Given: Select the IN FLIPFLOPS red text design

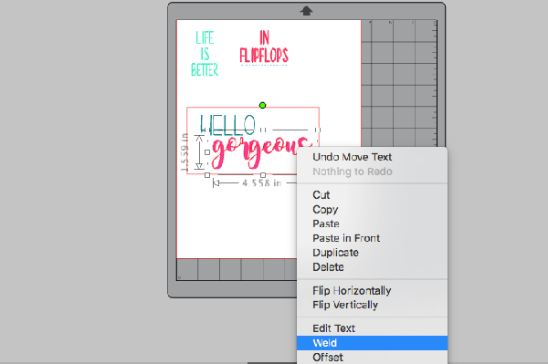Looking at the screenshot, I should (264, 47).
